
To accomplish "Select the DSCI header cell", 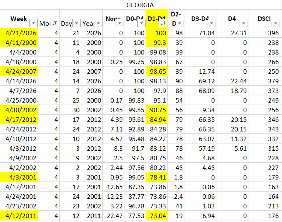I will pos(264,18).
